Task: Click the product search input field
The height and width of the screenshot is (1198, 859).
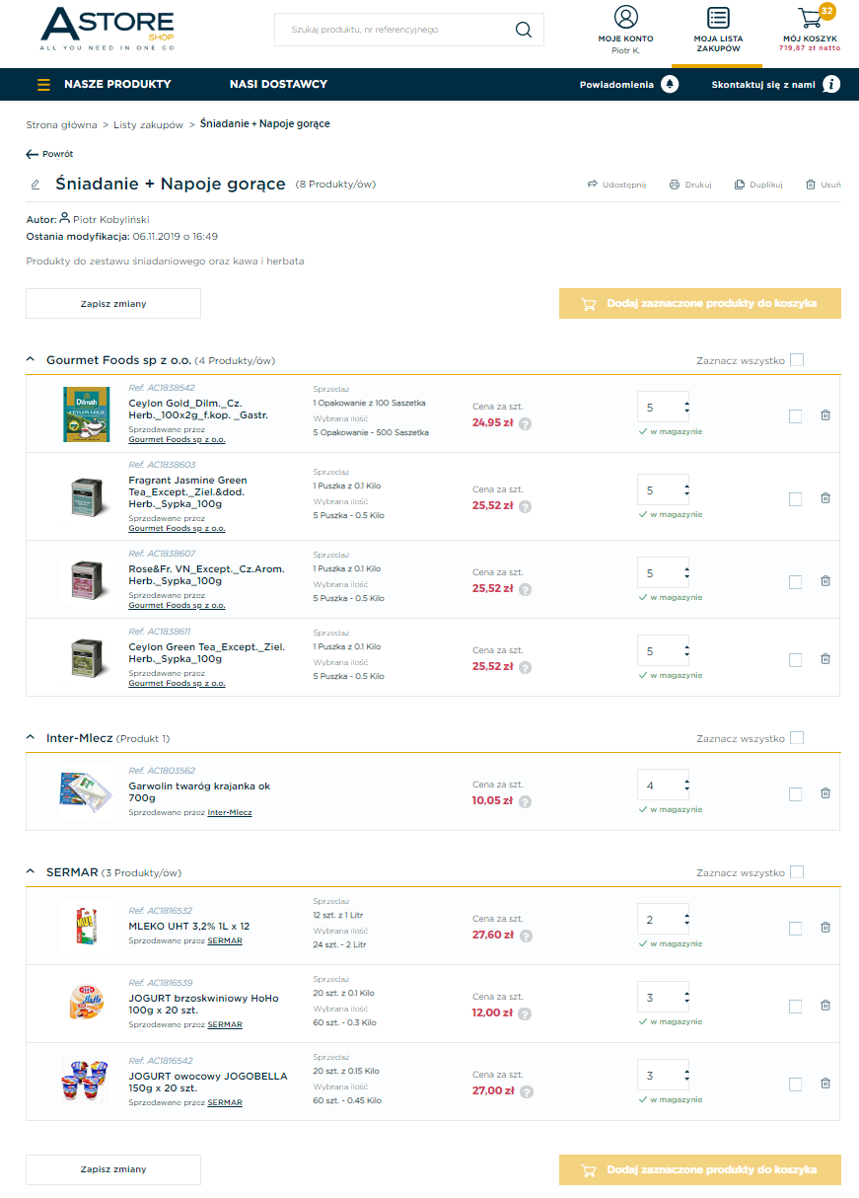Action: click(394, 30)
